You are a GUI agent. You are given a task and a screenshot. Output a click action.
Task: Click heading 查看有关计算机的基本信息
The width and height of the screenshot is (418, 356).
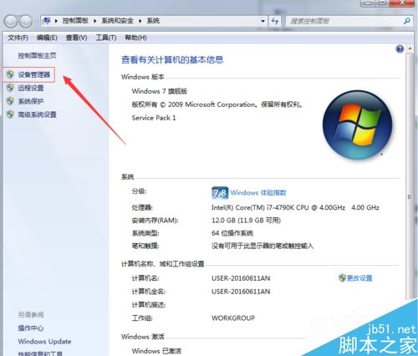pos(172,59)
